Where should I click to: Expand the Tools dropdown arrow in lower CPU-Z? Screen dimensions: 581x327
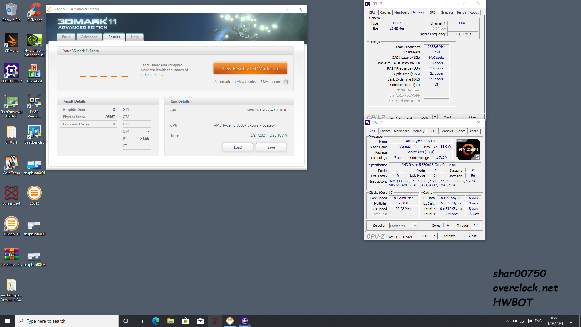point(435,236)
